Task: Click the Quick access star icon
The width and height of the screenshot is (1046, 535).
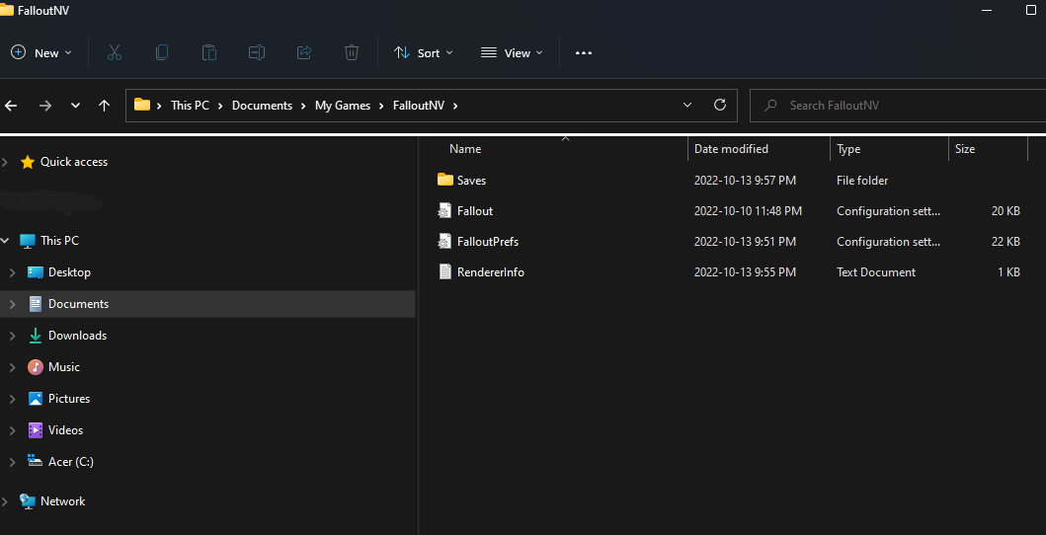Action: click(x=28, y=162)
